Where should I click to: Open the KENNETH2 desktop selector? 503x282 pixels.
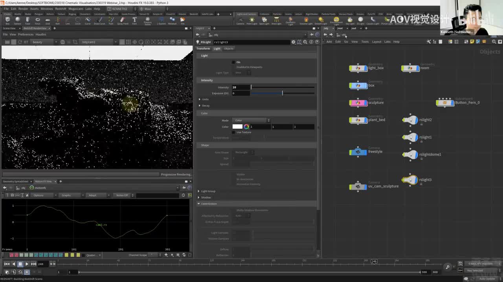coord(121,9)
